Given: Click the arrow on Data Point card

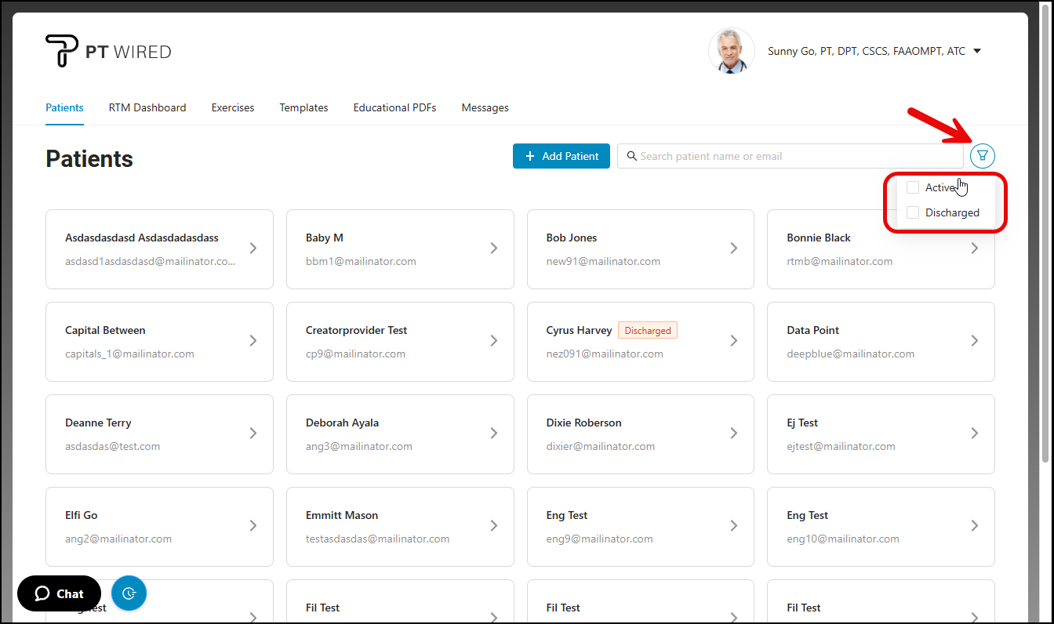Looking at the screenshot, I should tap(974, 341).
